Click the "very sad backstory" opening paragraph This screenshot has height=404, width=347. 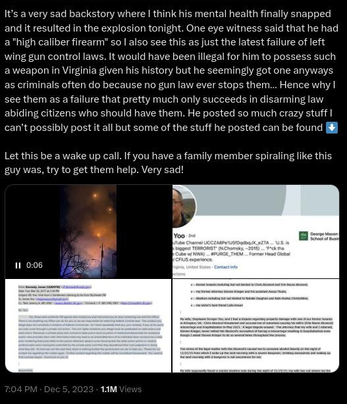(171, 70)
